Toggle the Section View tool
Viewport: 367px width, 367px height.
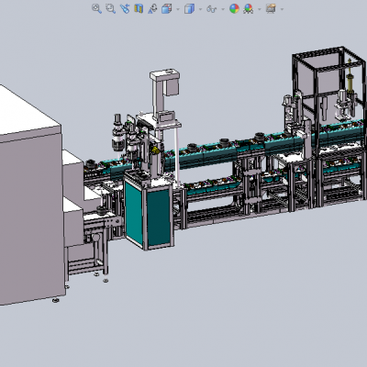tap(139, 8)
